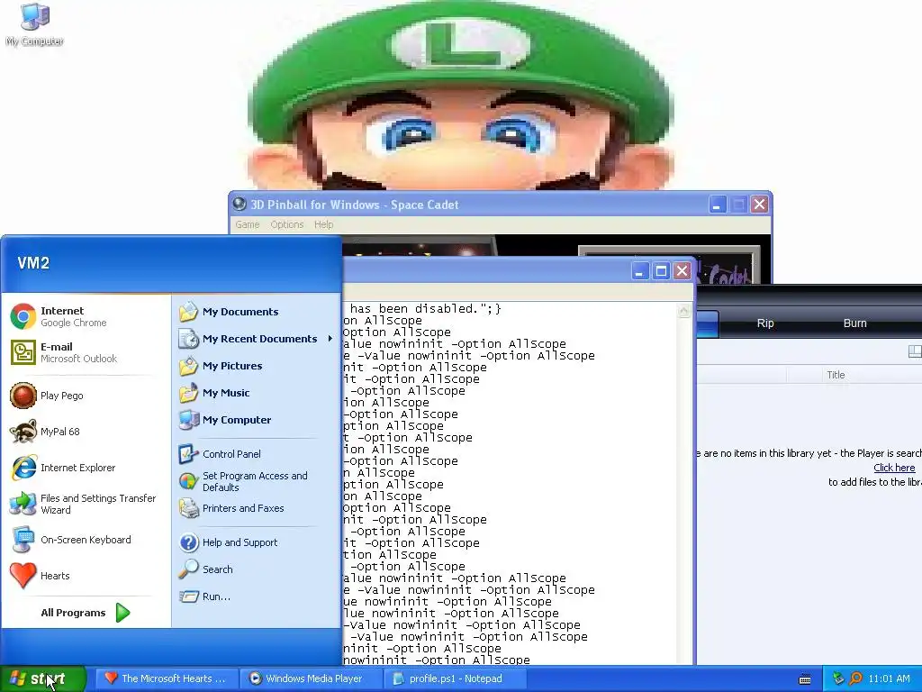Image resolution: width=922 pixels, height=692 pixels.
Task: Minimize the 3D Pinball window
Action: coord(718,205)
